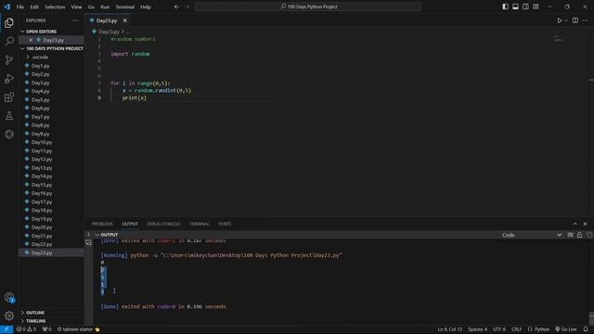The width and height of the screenshot is (594, 334).
Task: Change encoding via UTF-8 status item
Action: [499, 329]
